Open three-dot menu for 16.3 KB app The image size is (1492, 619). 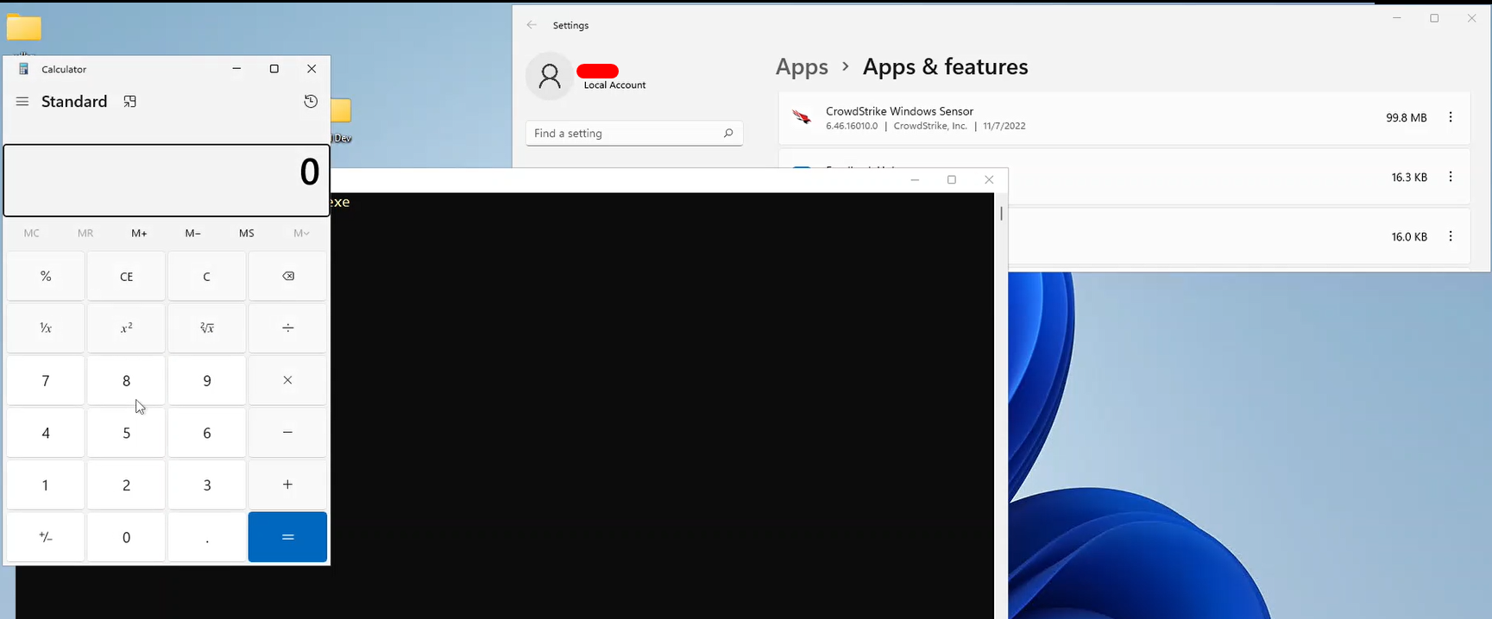click(x=1451, y=177)
